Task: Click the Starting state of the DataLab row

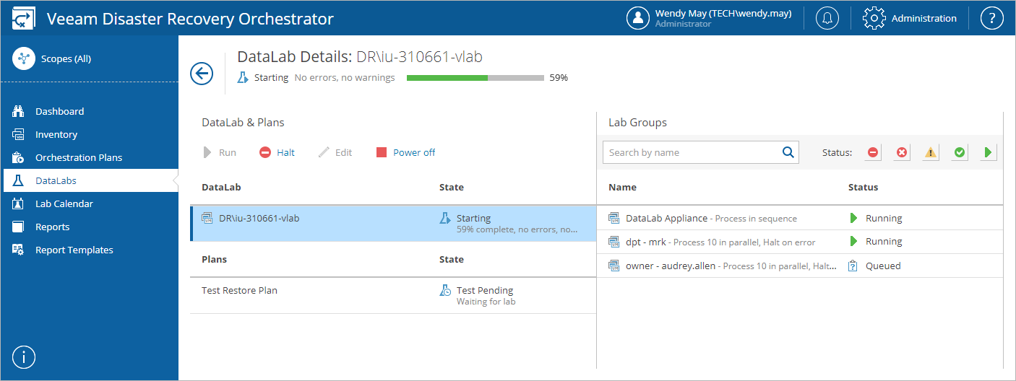Action: [473, 218]
